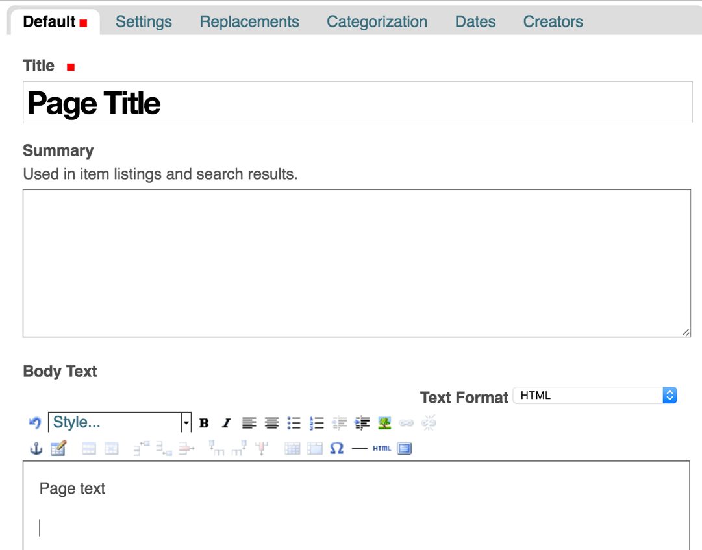
Task: Click into the Page Title field
Action: [358, 102]
